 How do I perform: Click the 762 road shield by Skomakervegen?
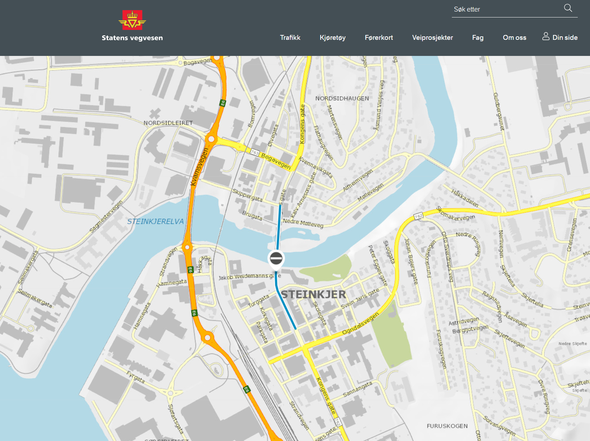click(x=418, y=216)
